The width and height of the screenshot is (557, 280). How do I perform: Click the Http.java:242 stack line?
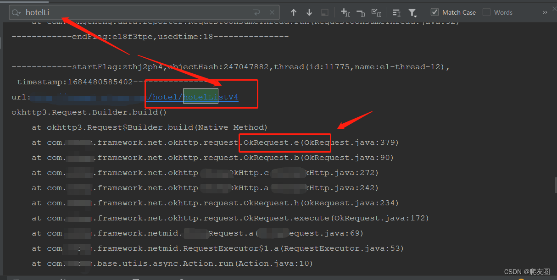pos(205,187)
